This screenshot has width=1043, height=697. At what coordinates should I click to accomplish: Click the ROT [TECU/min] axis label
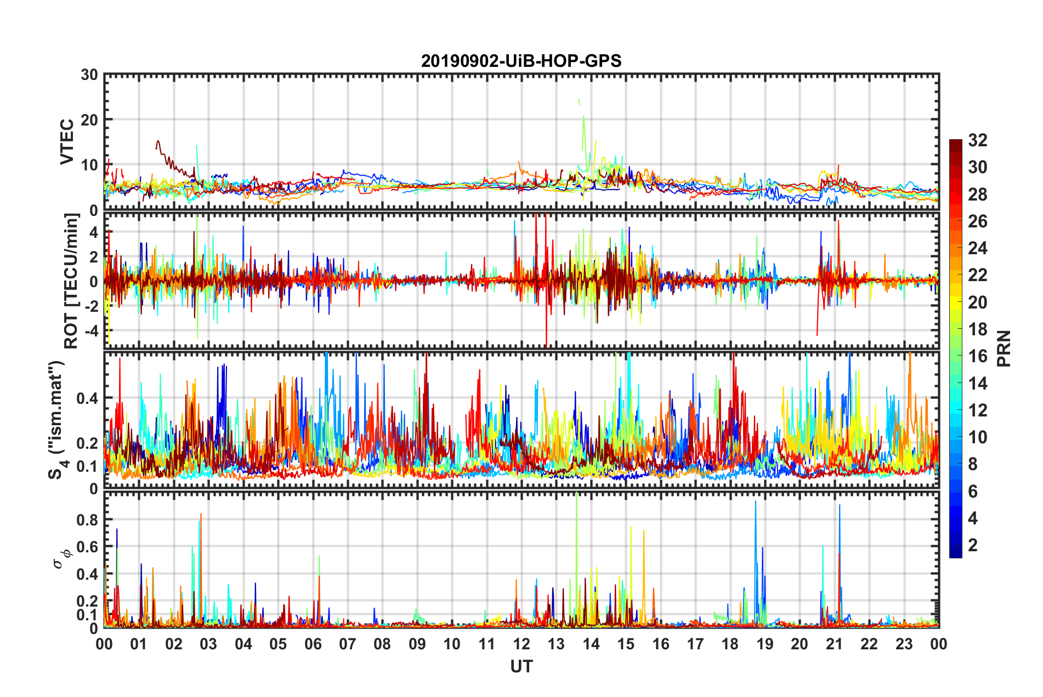pos(71,281)
